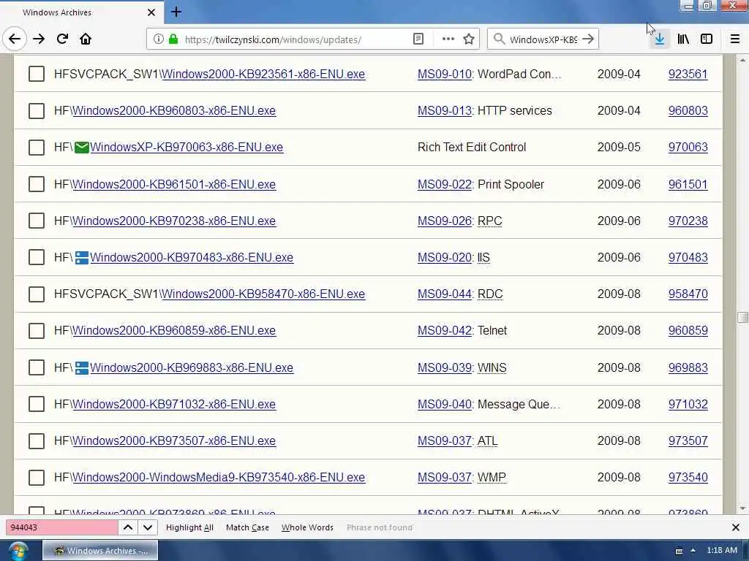Click the taskbar clock showing 1:18 AM

722,551
